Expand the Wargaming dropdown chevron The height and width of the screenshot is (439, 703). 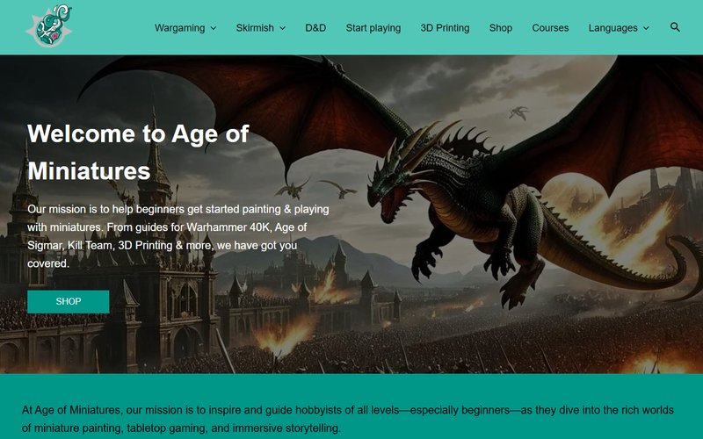(x=214, y=28)
